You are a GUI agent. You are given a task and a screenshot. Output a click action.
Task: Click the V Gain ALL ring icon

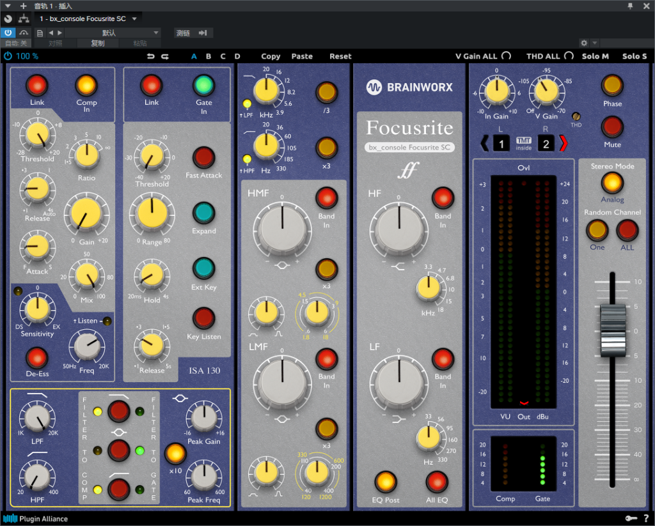click(x=506, y=56)
